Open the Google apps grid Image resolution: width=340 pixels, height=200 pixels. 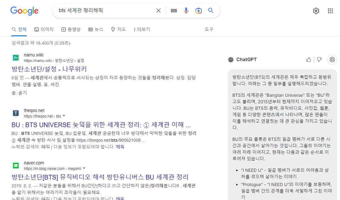pyautogui.click(x=330, y=11)
